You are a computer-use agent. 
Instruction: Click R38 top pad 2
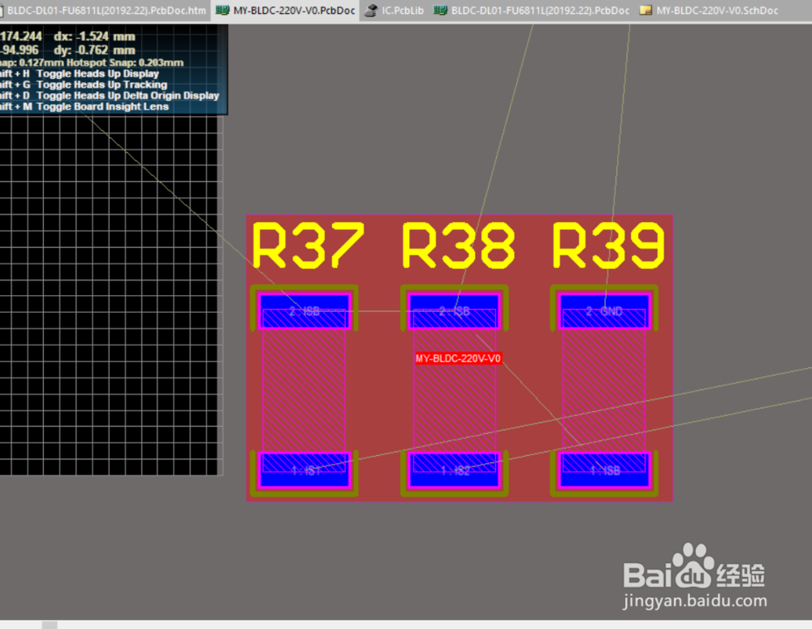point(454,311)
